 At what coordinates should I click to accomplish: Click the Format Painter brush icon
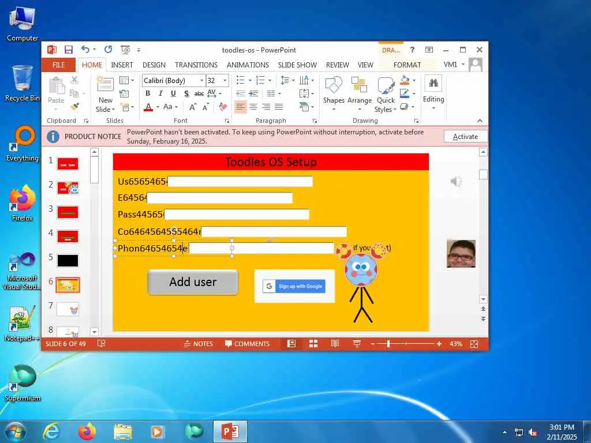click(74, 107)
